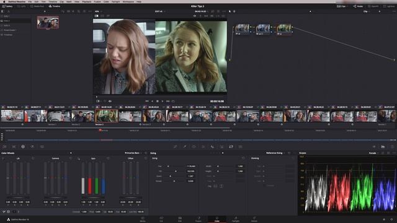
Task: Toggle the Nodes editor panel
Action: point(358,6)
